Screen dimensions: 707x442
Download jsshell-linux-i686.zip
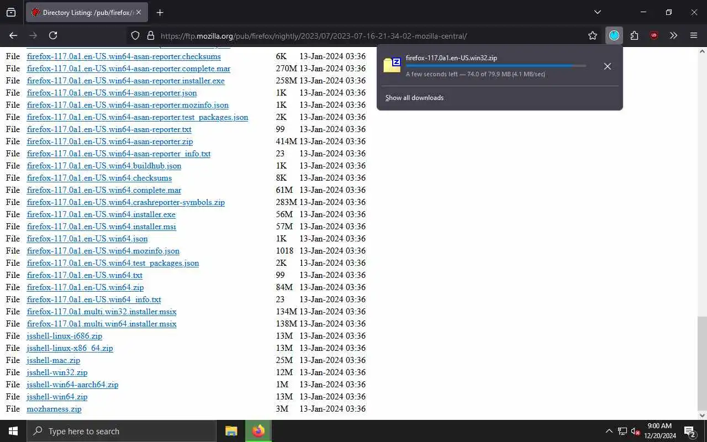click(65, 336)
